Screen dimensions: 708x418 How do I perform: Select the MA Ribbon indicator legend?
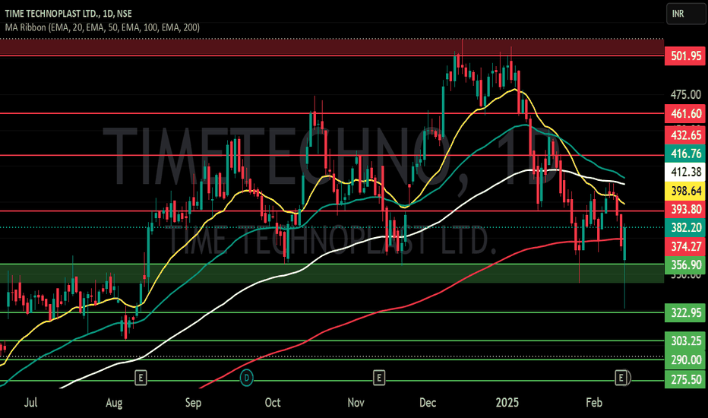[x=102, y=27]
